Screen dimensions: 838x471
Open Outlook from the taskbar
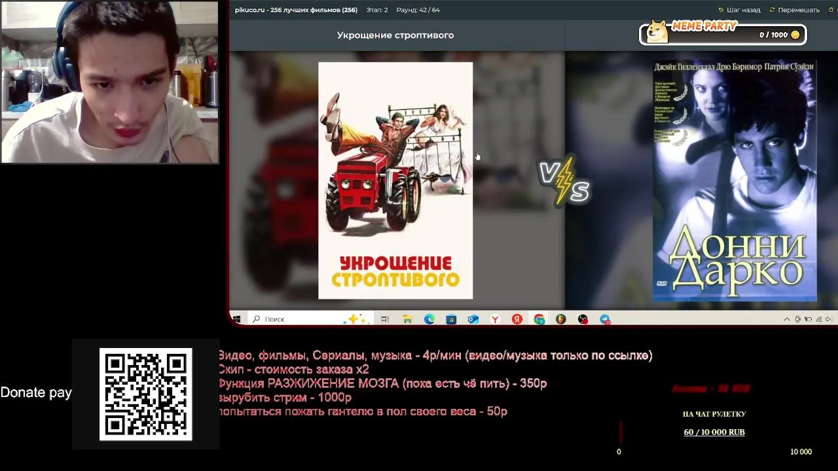point(473,319)
